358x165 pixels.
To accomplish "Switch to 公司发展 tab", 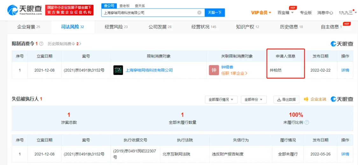I will (160, 27).
